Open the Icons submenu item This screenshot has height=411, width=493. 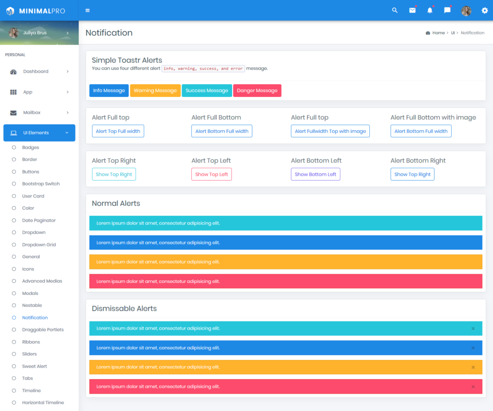click(x=28, y=269)
